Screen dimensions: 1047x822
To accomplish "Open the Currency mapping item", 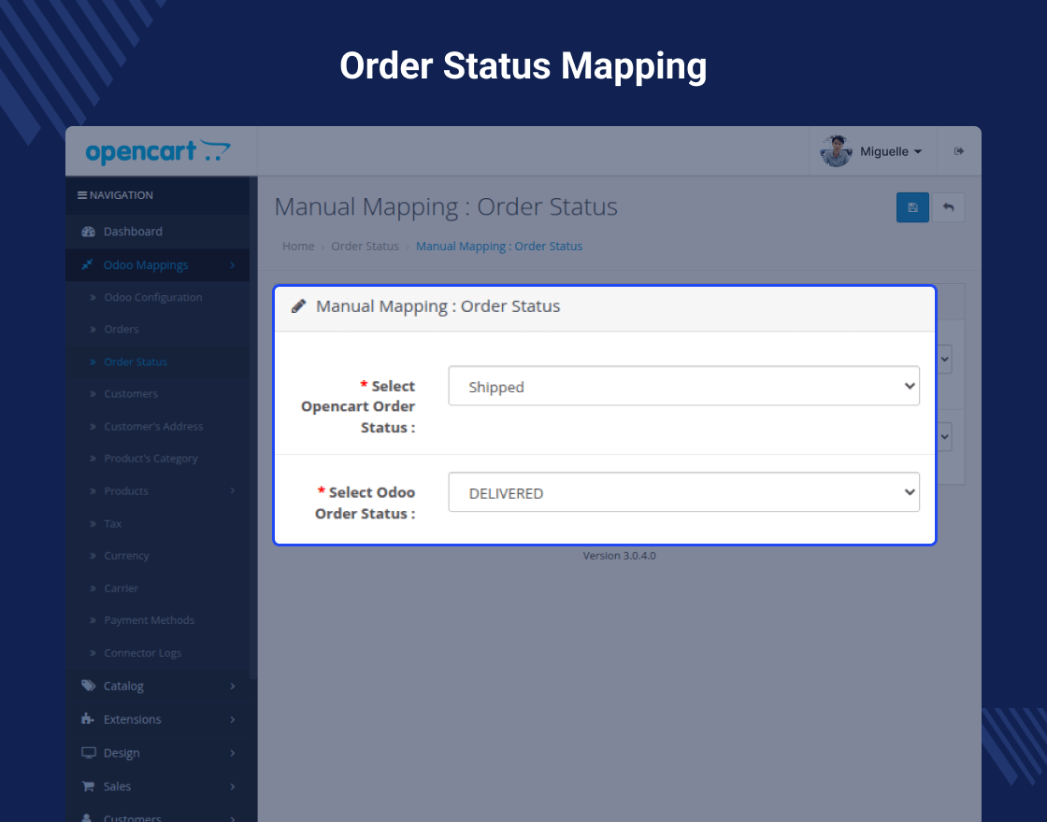I will (x=126, y=555).
